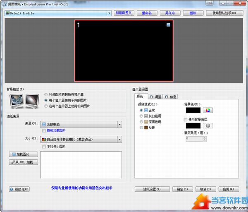Image resolution: width=248 pixels, height=212 pixels.
Task: Click the 应用 apply button
Action: 229,189
